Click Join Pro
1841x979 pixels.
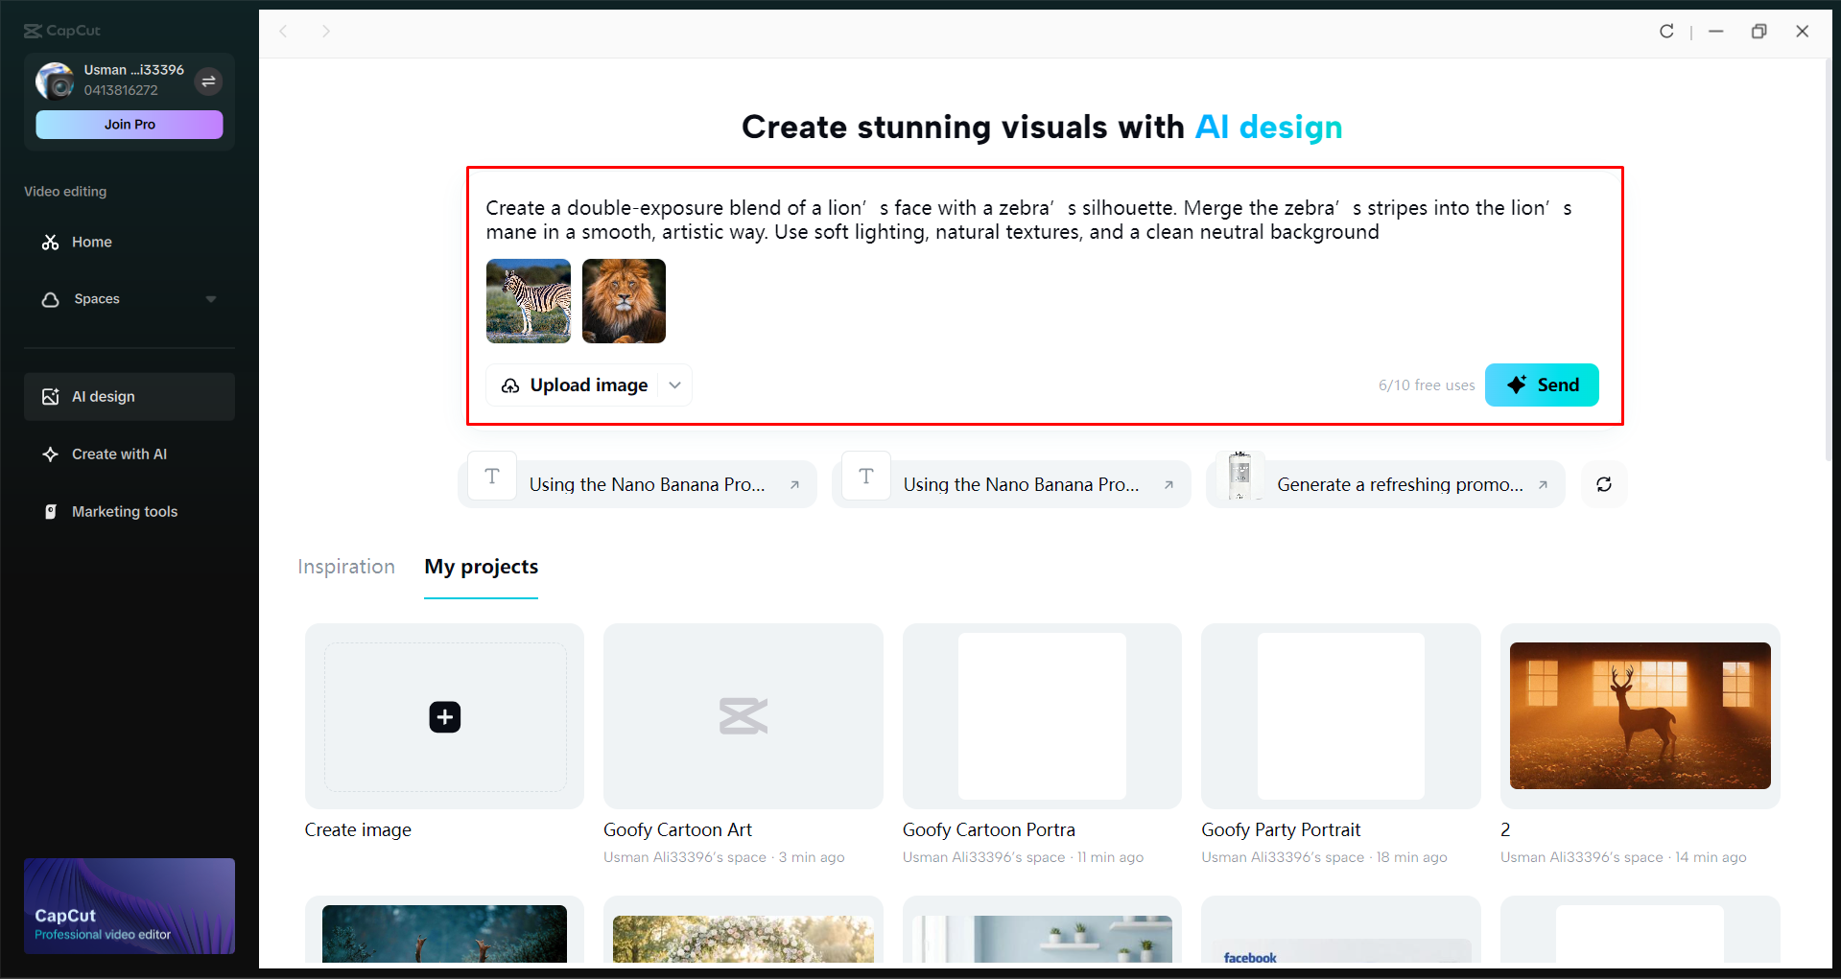[x=129, y=124]
